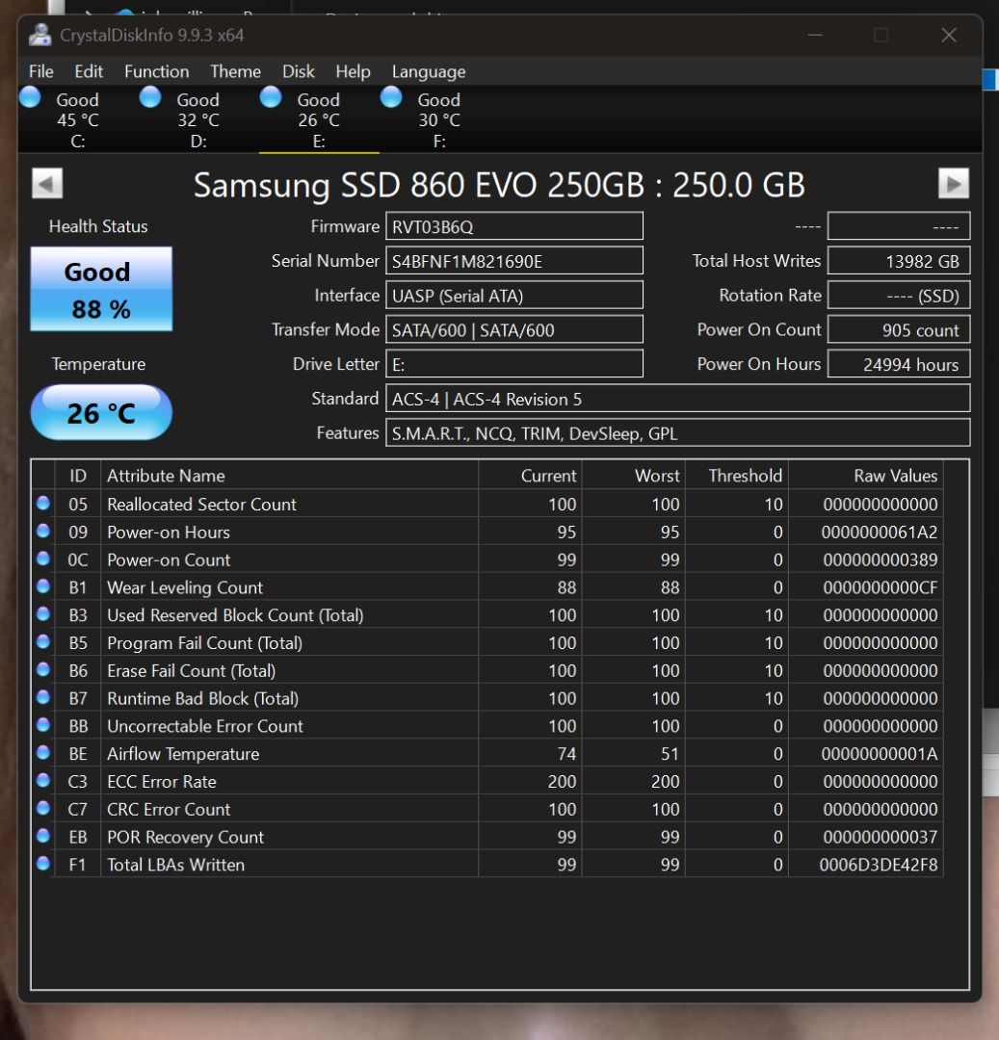The height and width of the screenshot is (1040, 999).
Task: Click status orb for Wear Leveling Count
Action: tap(43, 586)
